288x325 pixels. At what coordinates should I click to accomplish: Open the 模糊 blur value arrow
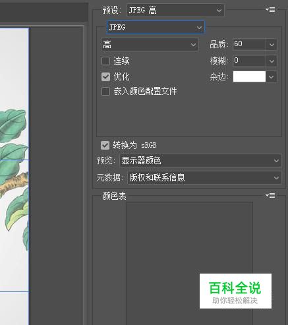tap(272, 61)
